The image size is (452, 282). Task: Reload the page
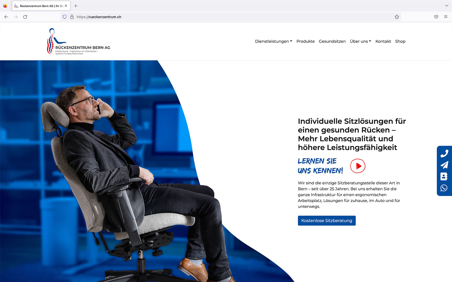[x=25, y=17]
